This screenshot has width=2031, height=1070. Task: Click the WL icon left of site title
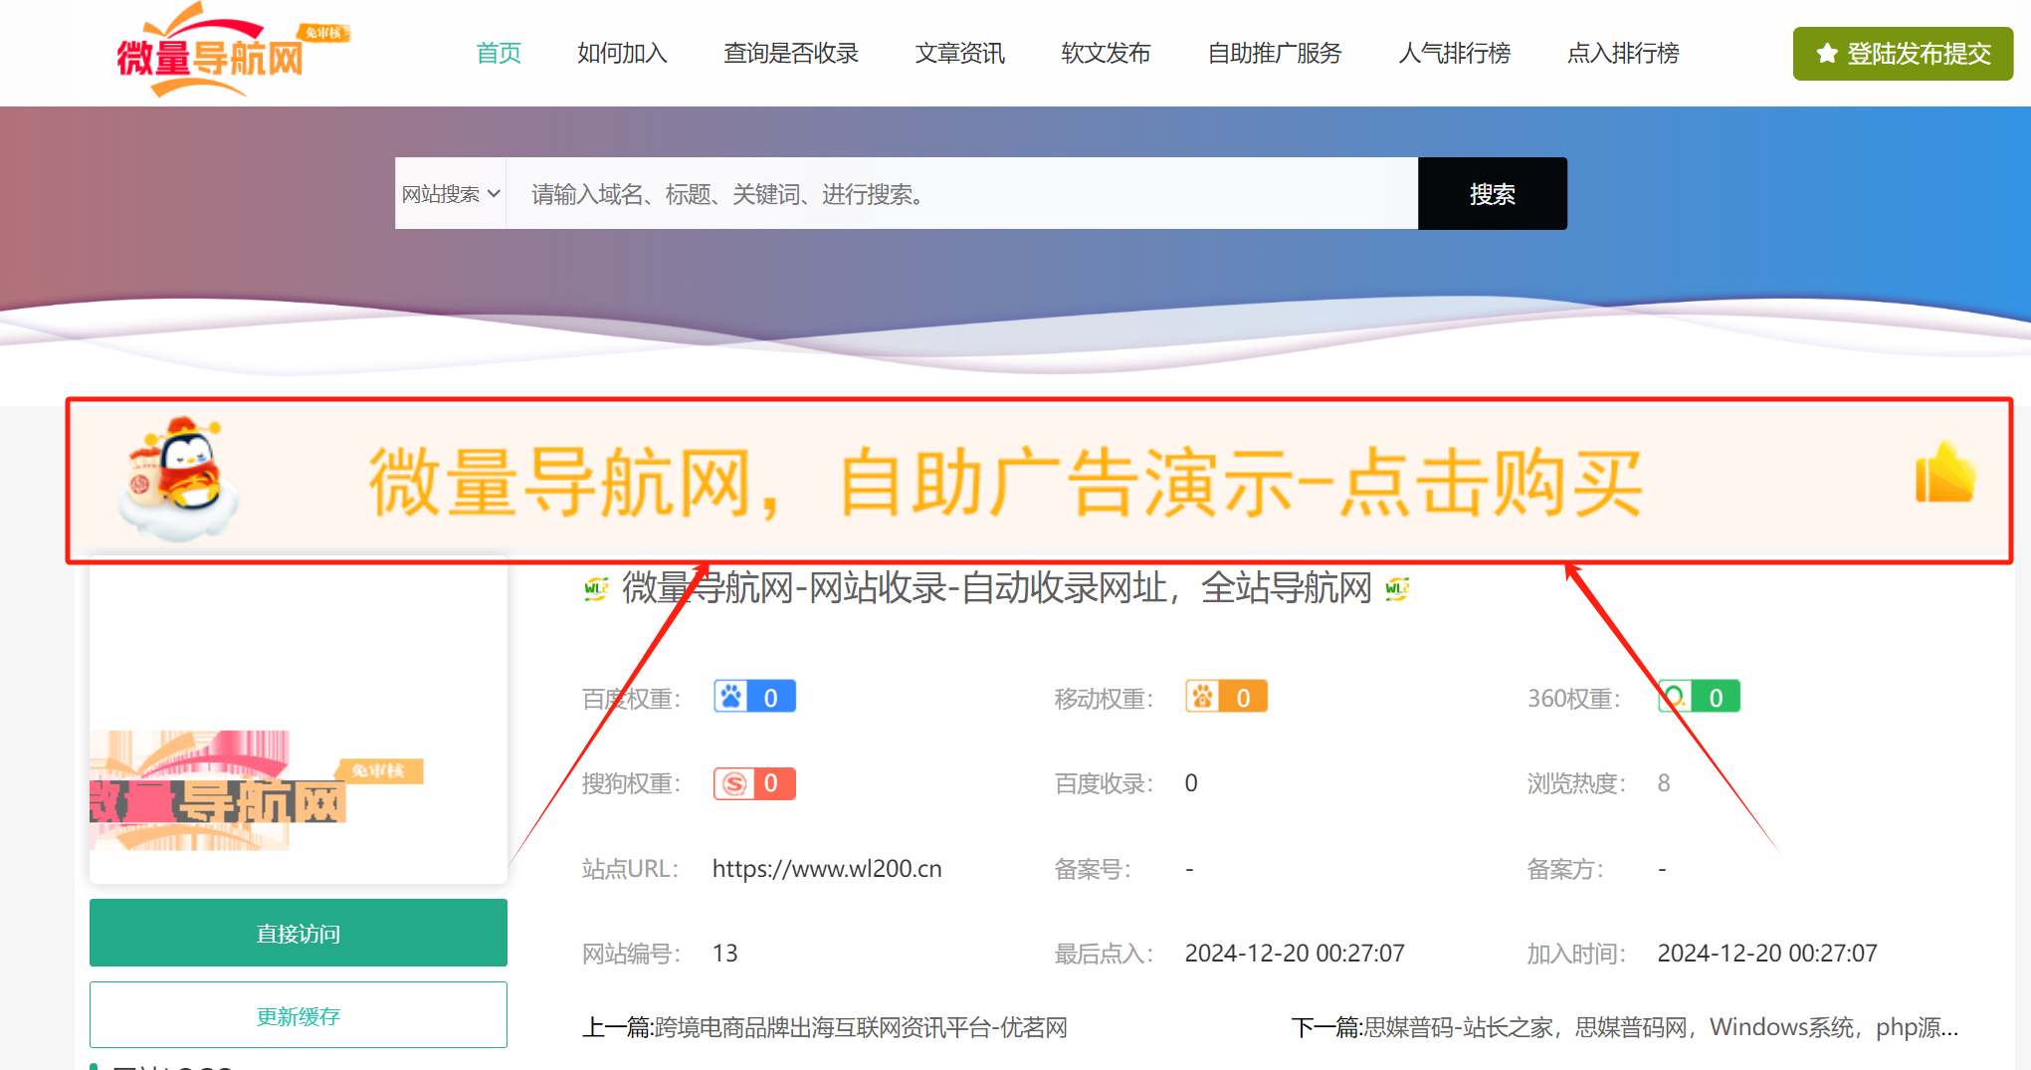tap(595, 588)
